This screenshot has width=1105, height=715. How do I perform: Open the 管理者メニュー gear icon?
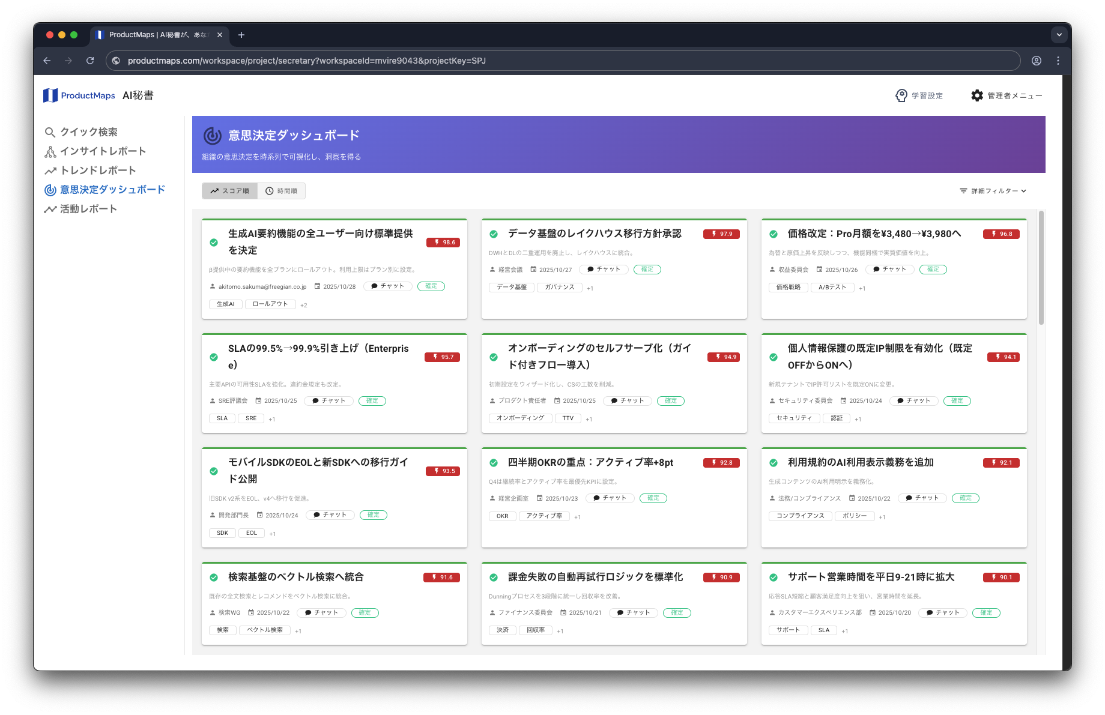(x=977, y=95)
